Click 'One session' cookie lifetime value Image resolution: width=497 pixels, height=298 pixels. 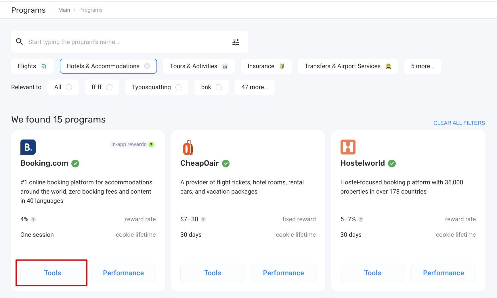[x=37, y=235]
